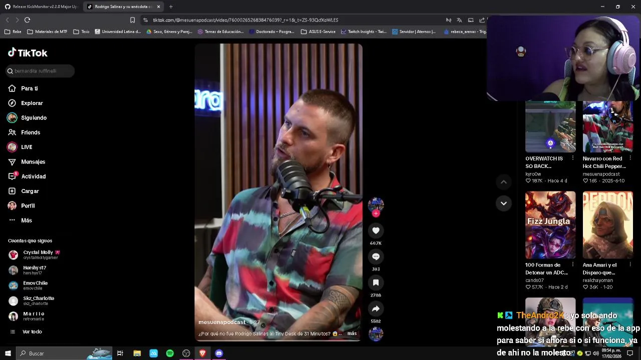Open the video comments
Image resolution: width=641 pixels, height=360 pixels.
(x=376, y=256)
